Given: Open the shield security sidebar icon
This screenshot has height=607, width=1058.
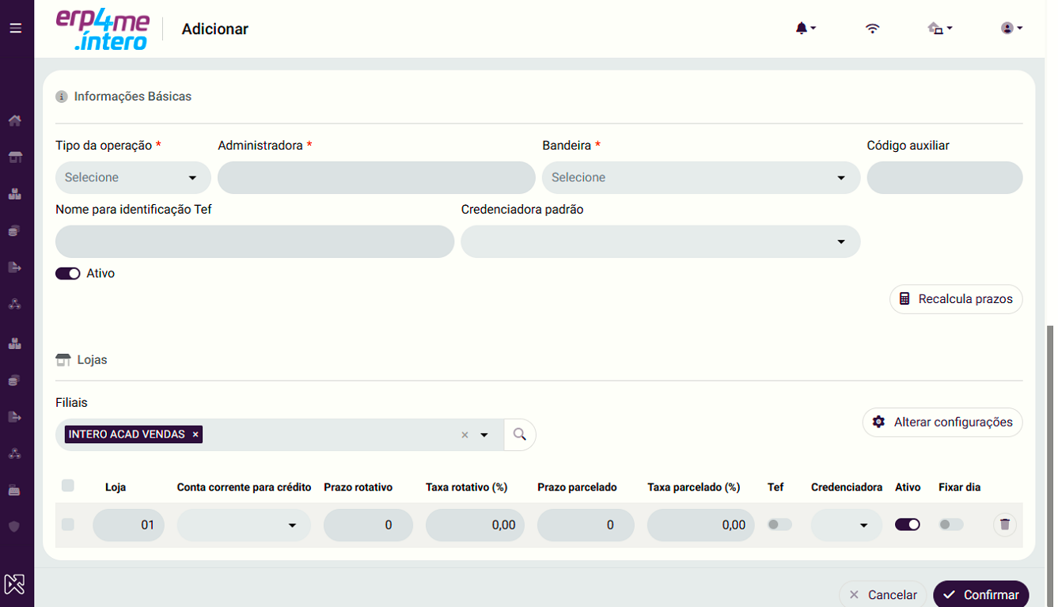Looking at the screenshot, I should pos(14,526).
